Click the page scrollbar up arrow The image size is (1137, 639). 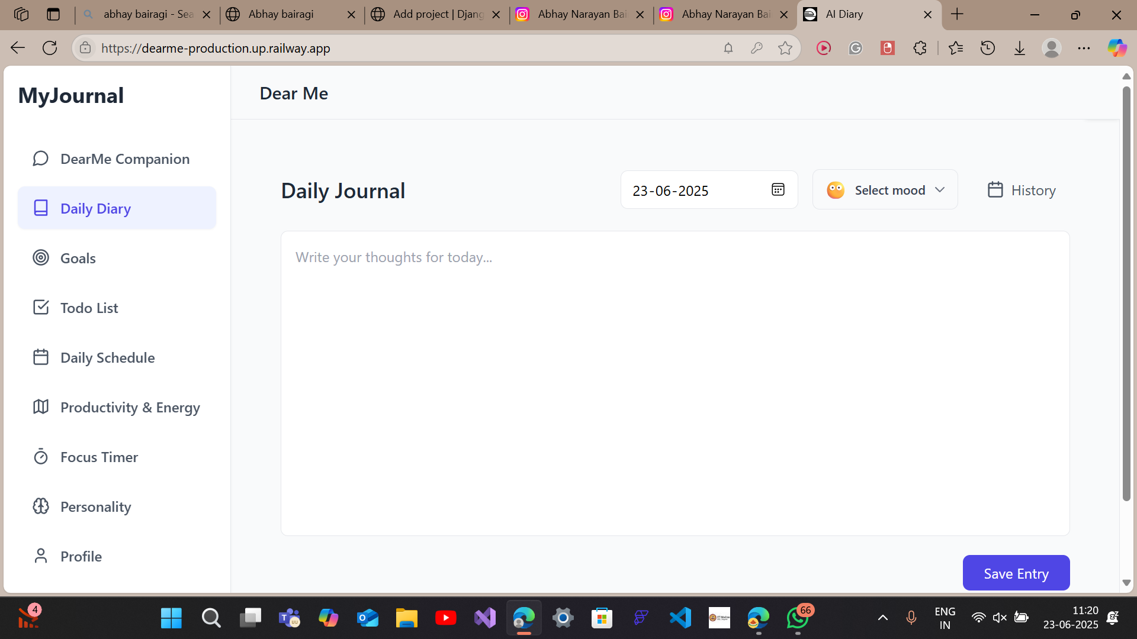coord(1126,76)
